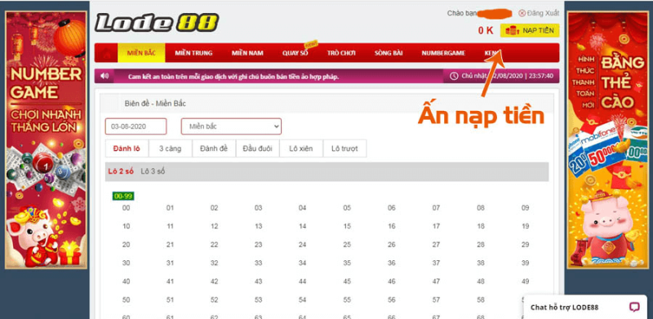Select the Lô xiên tab
Viewport: 653px width, 319px height.
pyautogui.click(x=301, y=148)
